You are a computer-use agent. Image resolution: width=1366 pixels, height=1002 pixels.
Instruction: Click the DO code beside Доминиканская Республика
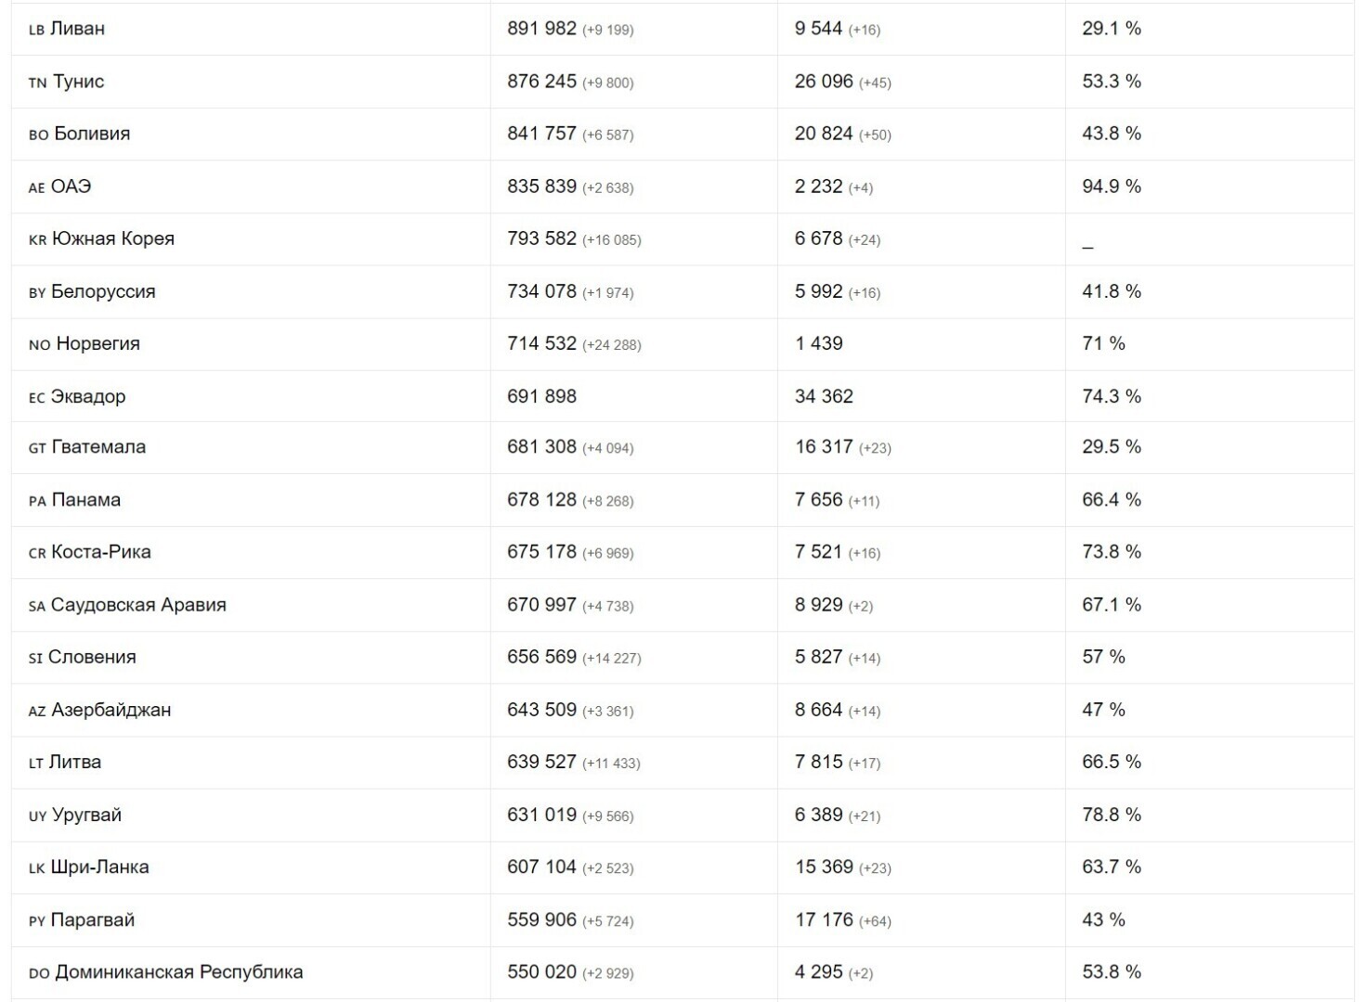(x=39, y=973)
